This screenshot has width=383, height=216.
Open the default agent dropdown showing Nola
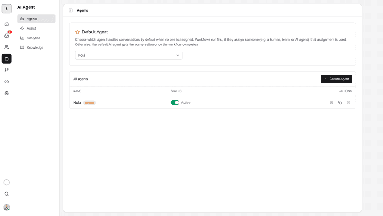point(129,55)
